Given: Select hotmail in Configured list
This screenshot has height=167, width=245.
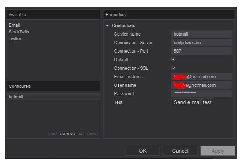Looking at the screenshot, I should [x=53, y=97].
